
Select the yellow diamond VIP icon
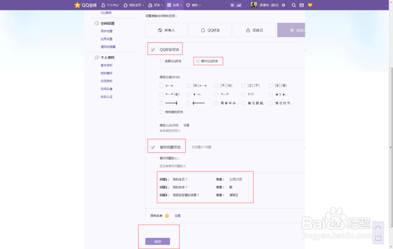310,5
